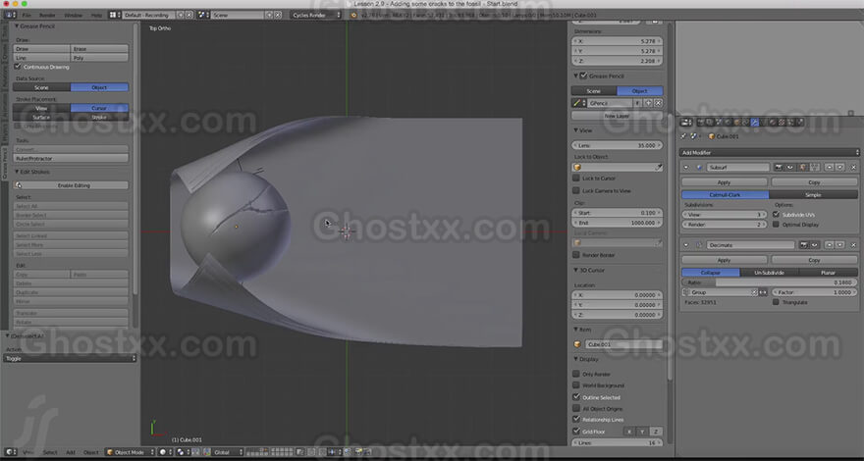Enable Lock to Cursor

pyautogui.click(x=576, y=178)
